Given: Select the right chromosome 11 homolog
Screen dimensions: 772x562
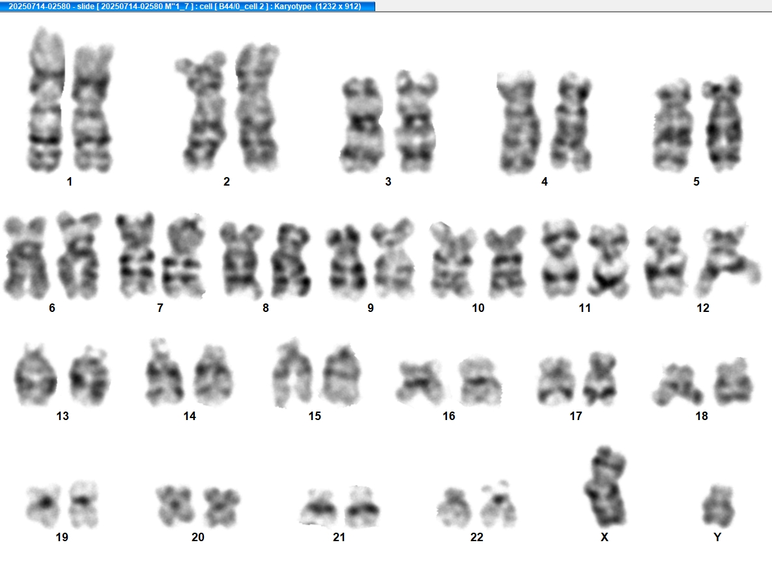Looking at the screenshot, I should [608, 261].
